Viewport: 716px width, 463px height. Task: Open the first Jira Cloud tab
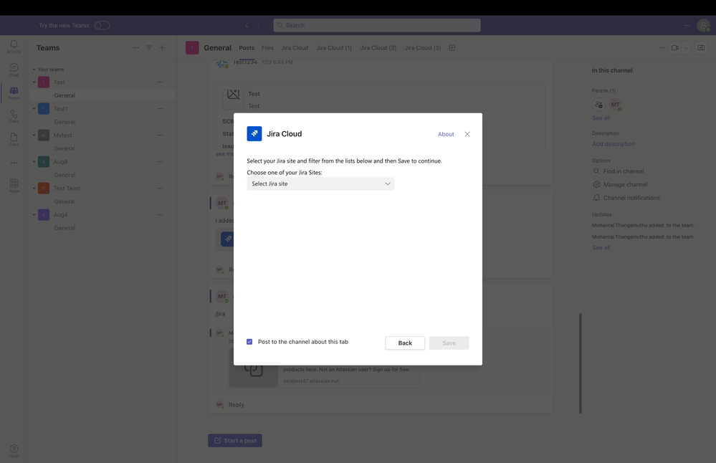pyautogui.click(x=295, y=47)
